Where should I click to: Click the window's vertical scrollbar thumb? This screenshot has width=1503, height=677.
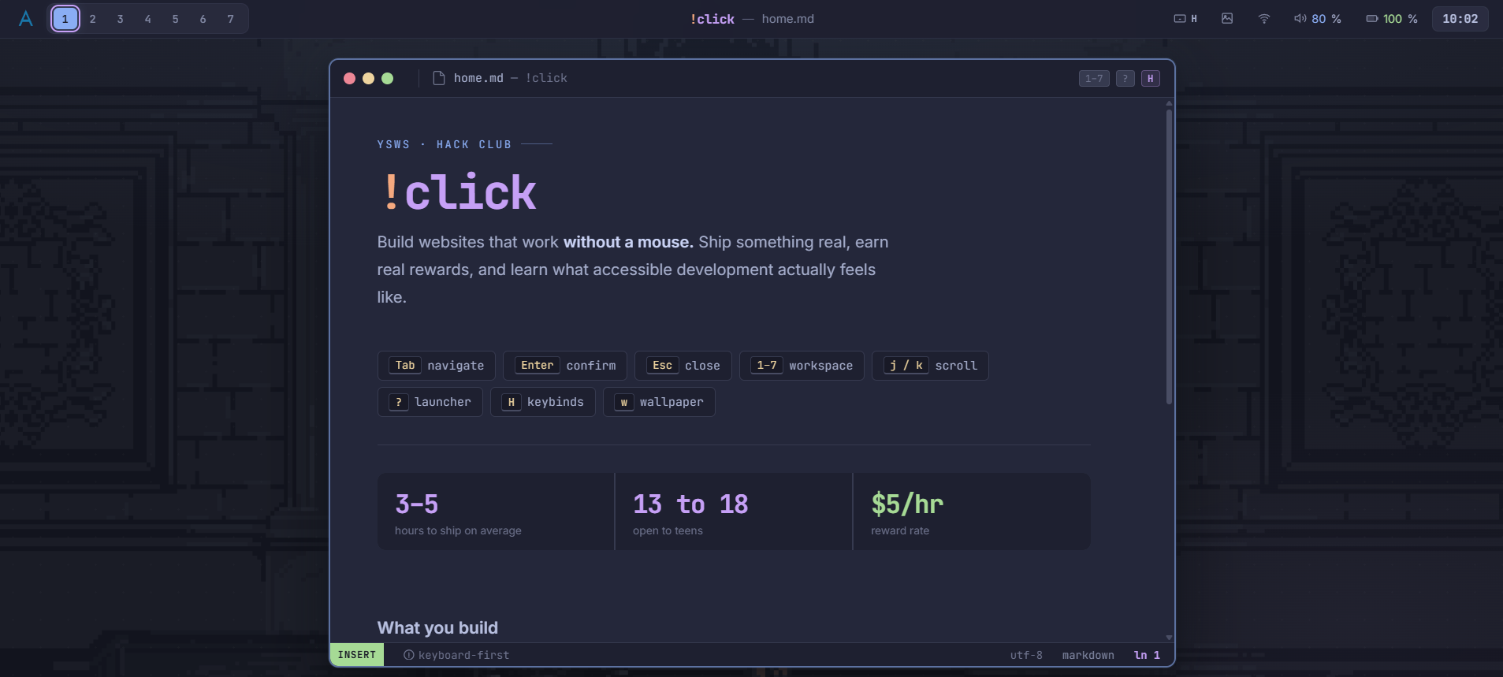pyautogui.click(x=1169, y=257)
